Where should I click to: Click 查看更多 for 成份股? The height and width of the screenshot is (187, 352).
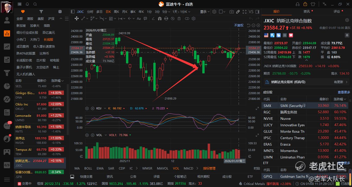tap(344, 92)
